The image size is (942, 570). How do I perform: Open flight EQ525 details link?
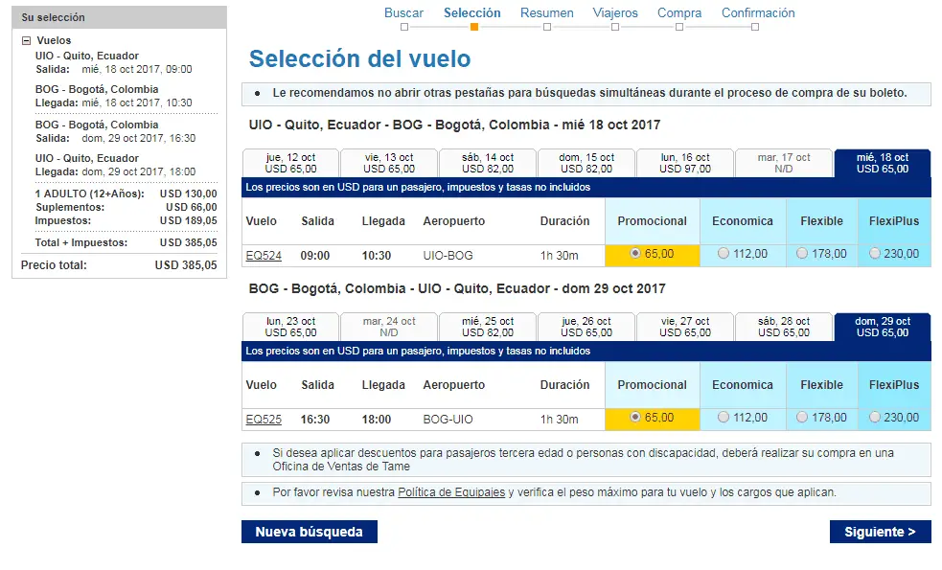pos(264,419)
